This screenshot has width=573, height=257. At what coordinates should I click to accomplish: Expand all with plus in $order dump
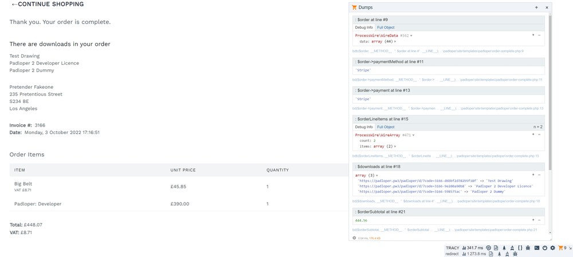533,35
